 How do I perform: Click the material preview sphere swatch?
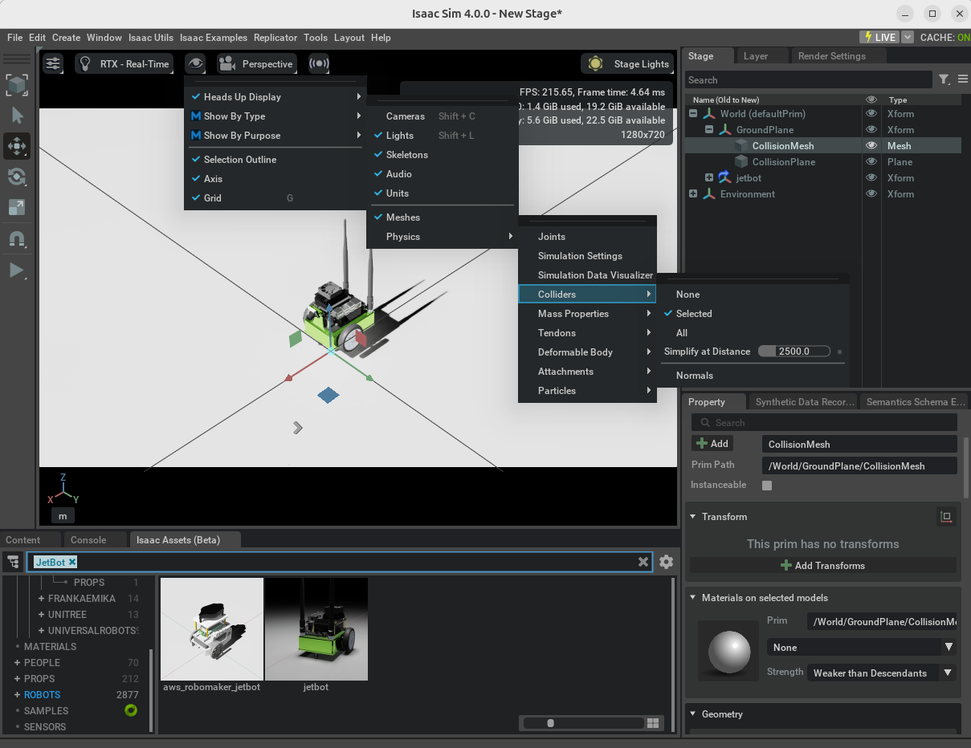click(x=730, y=652)
